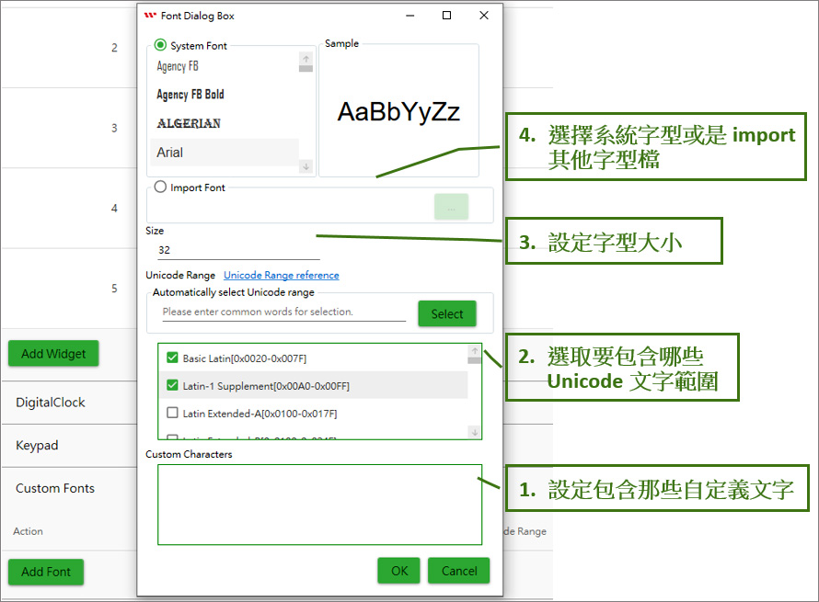This screenshot has height=602, width=819.
Task: Select the Import Font radio button
Action: (x=160, y=187)
